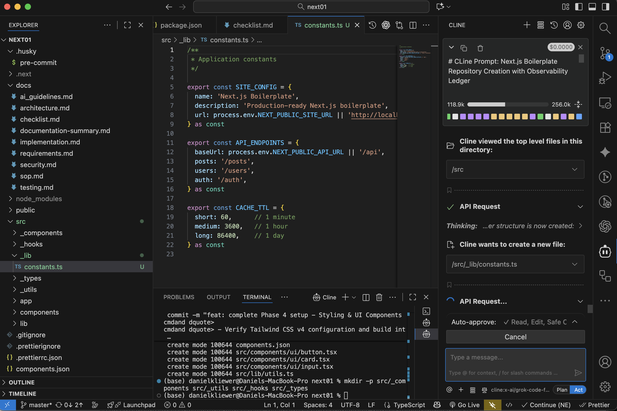Kill terminal with trash icon
The width and height of the screenshot is (617, 411).
(379, 297)
